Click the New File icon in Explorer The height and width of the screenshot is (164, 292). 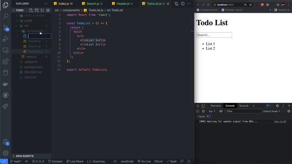coord(31,10)
